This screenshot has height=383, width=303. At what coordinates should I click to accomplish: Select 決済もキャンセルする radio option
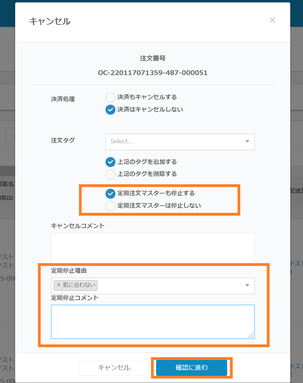[x=110, y=97]
